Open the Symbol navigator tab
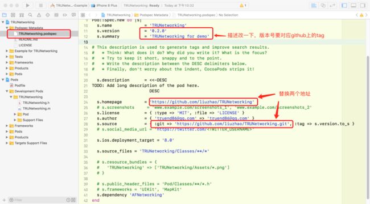The image size is (370, 204). (x=22, y=15)
